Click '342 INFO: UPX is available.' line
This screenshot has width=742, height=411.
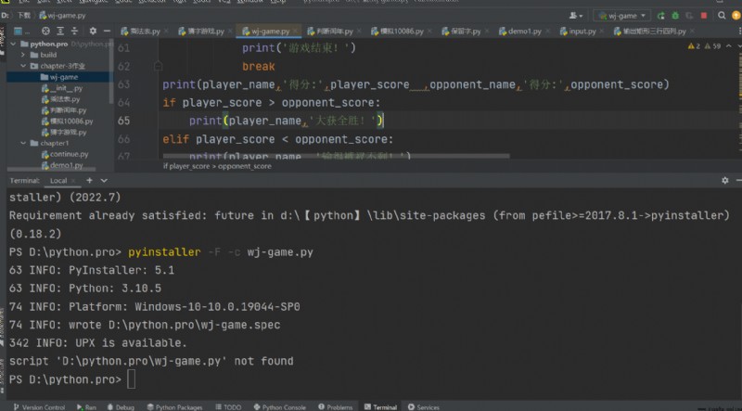click(x=98, y=343)
